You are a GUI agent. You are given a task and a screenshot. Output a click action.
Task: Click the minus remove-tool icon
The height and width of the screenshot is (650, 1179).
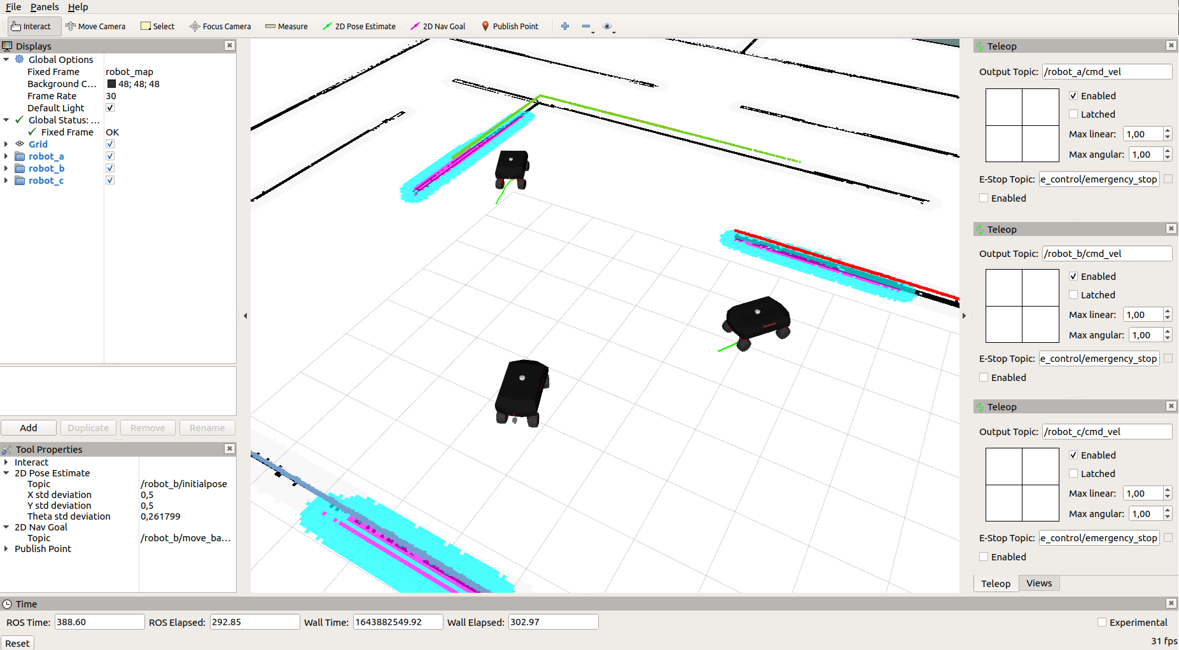point(586,26)
